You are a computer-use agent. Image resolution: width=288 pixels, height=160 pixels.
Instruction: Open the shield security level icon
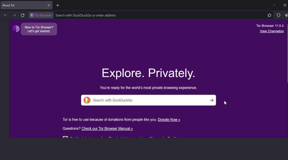278,15
